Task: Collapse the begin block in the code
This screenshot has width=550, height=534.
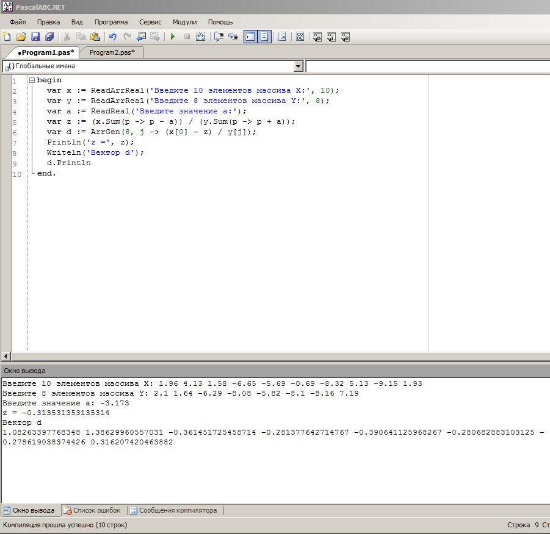Action: click(x=32, y=80)
